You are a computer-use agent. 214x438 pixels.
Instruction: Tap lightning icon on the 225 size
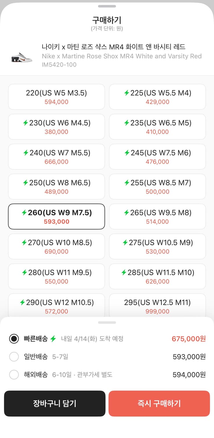pos(127,93)
